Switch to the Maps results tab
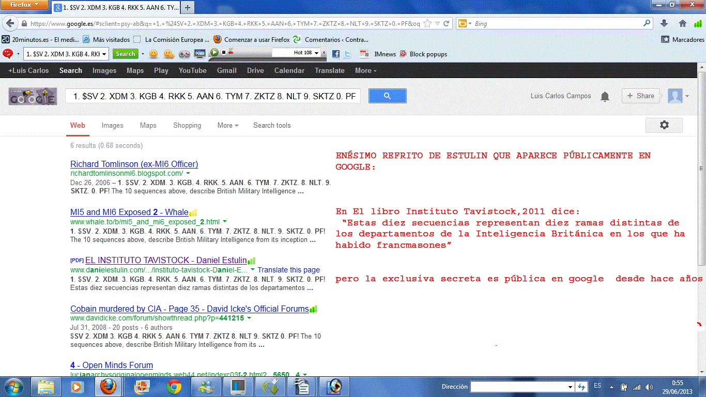This screenshot has width=706, height=397. pos(148,125)
